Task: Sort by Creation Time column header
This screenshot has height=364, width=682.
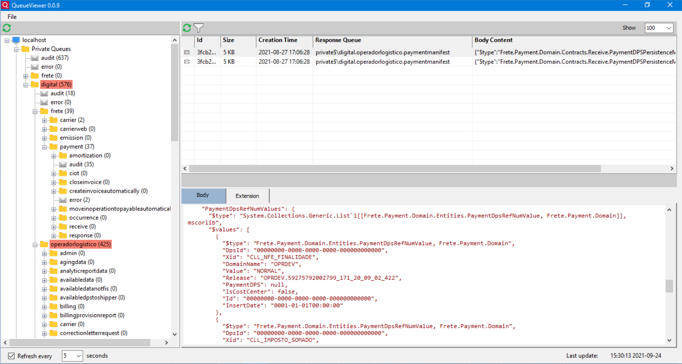Action: point(284,40)
